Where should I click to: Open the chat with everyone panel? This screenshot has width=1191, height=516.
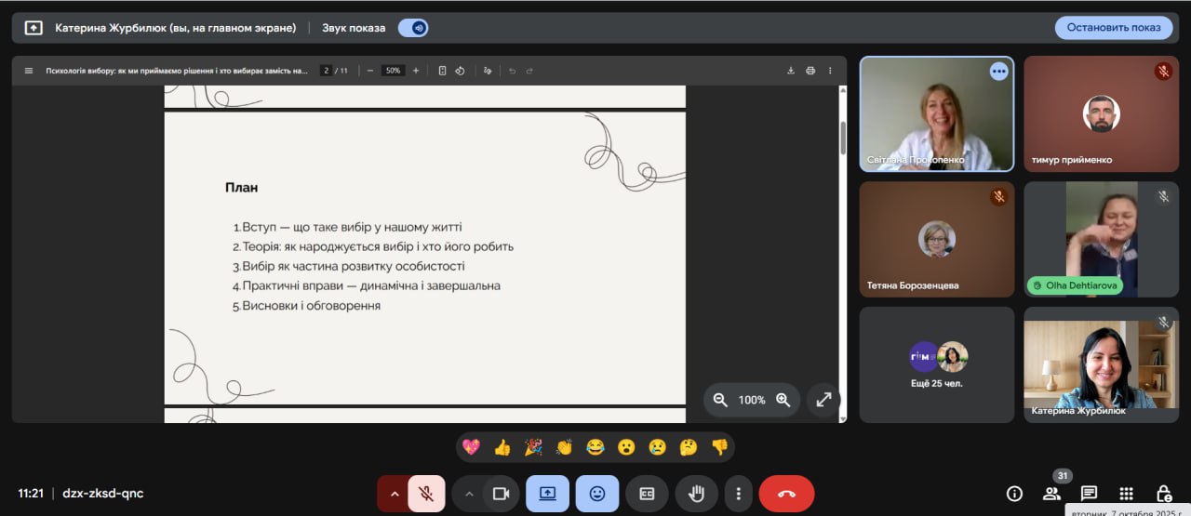coord(1089,494)
